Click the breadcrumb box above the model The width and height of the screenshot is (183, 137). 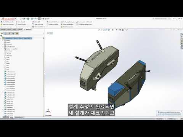[x=50, y=33]
